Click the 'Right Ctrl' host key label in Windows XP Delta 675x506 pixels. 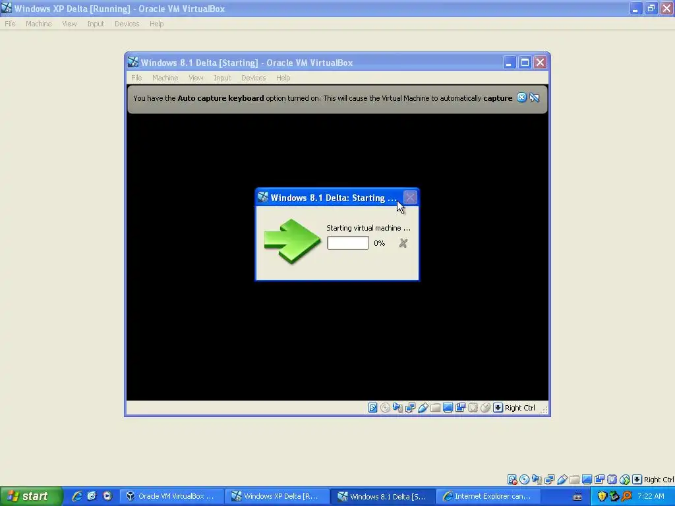(659, 480)
